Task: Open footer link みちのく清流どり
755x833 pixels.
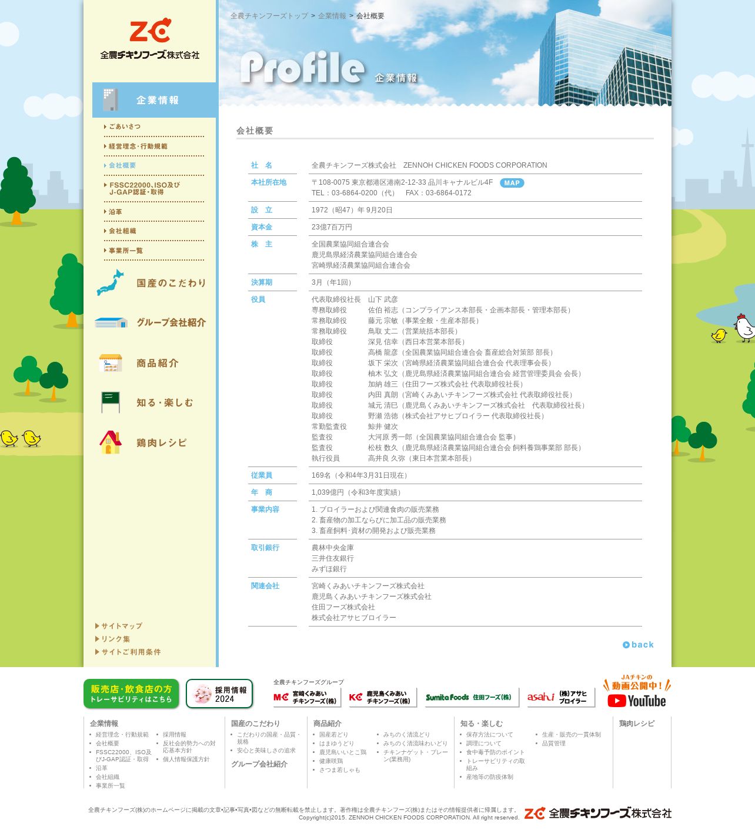Action: 406,735
